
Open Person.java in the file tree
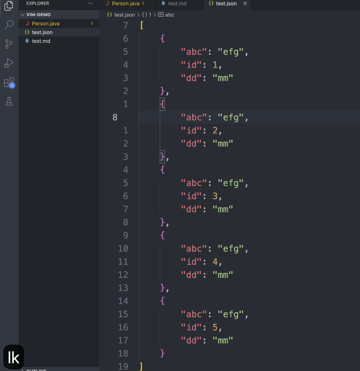(x=45, y=24)
